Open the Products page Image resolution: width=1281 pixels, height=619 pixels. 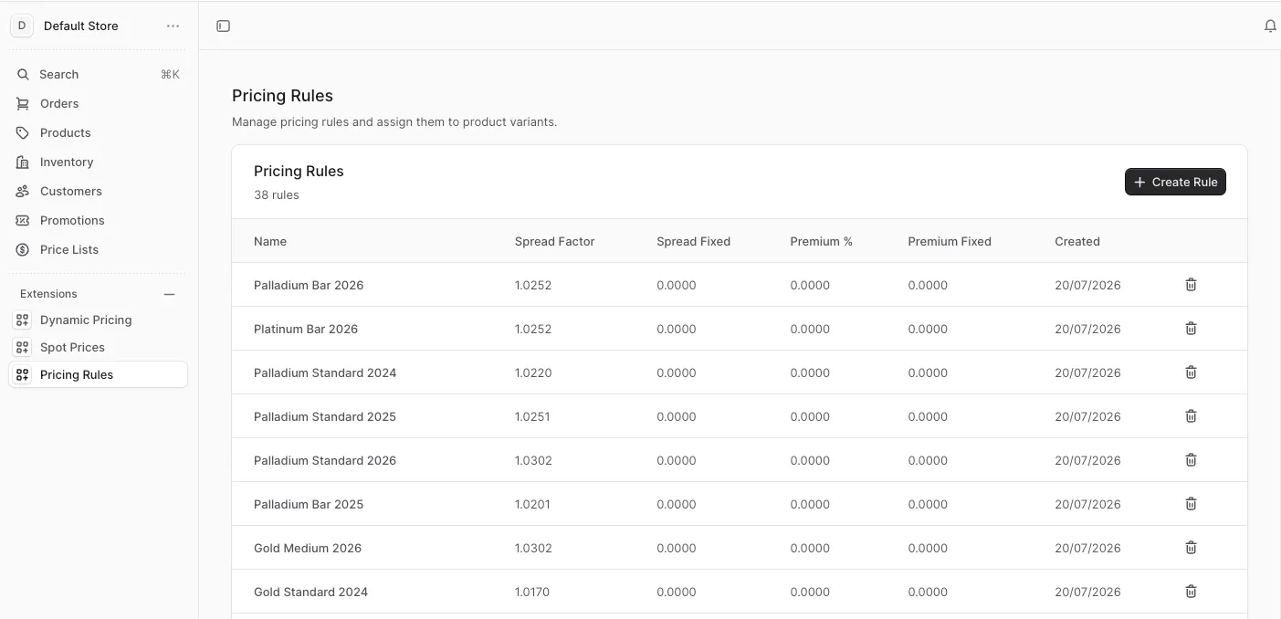99,132
